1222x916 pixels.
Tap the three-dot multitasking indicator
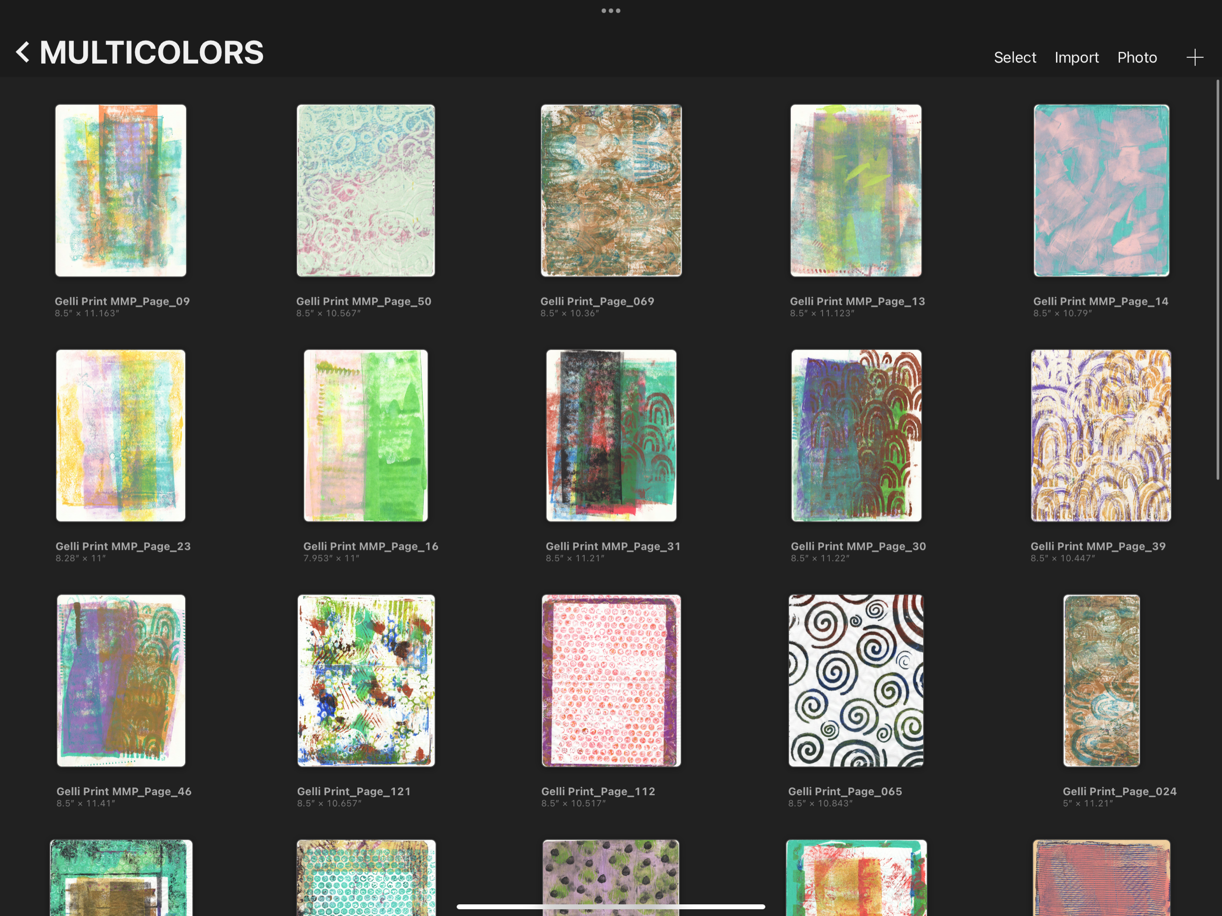[x=611, y=10]
